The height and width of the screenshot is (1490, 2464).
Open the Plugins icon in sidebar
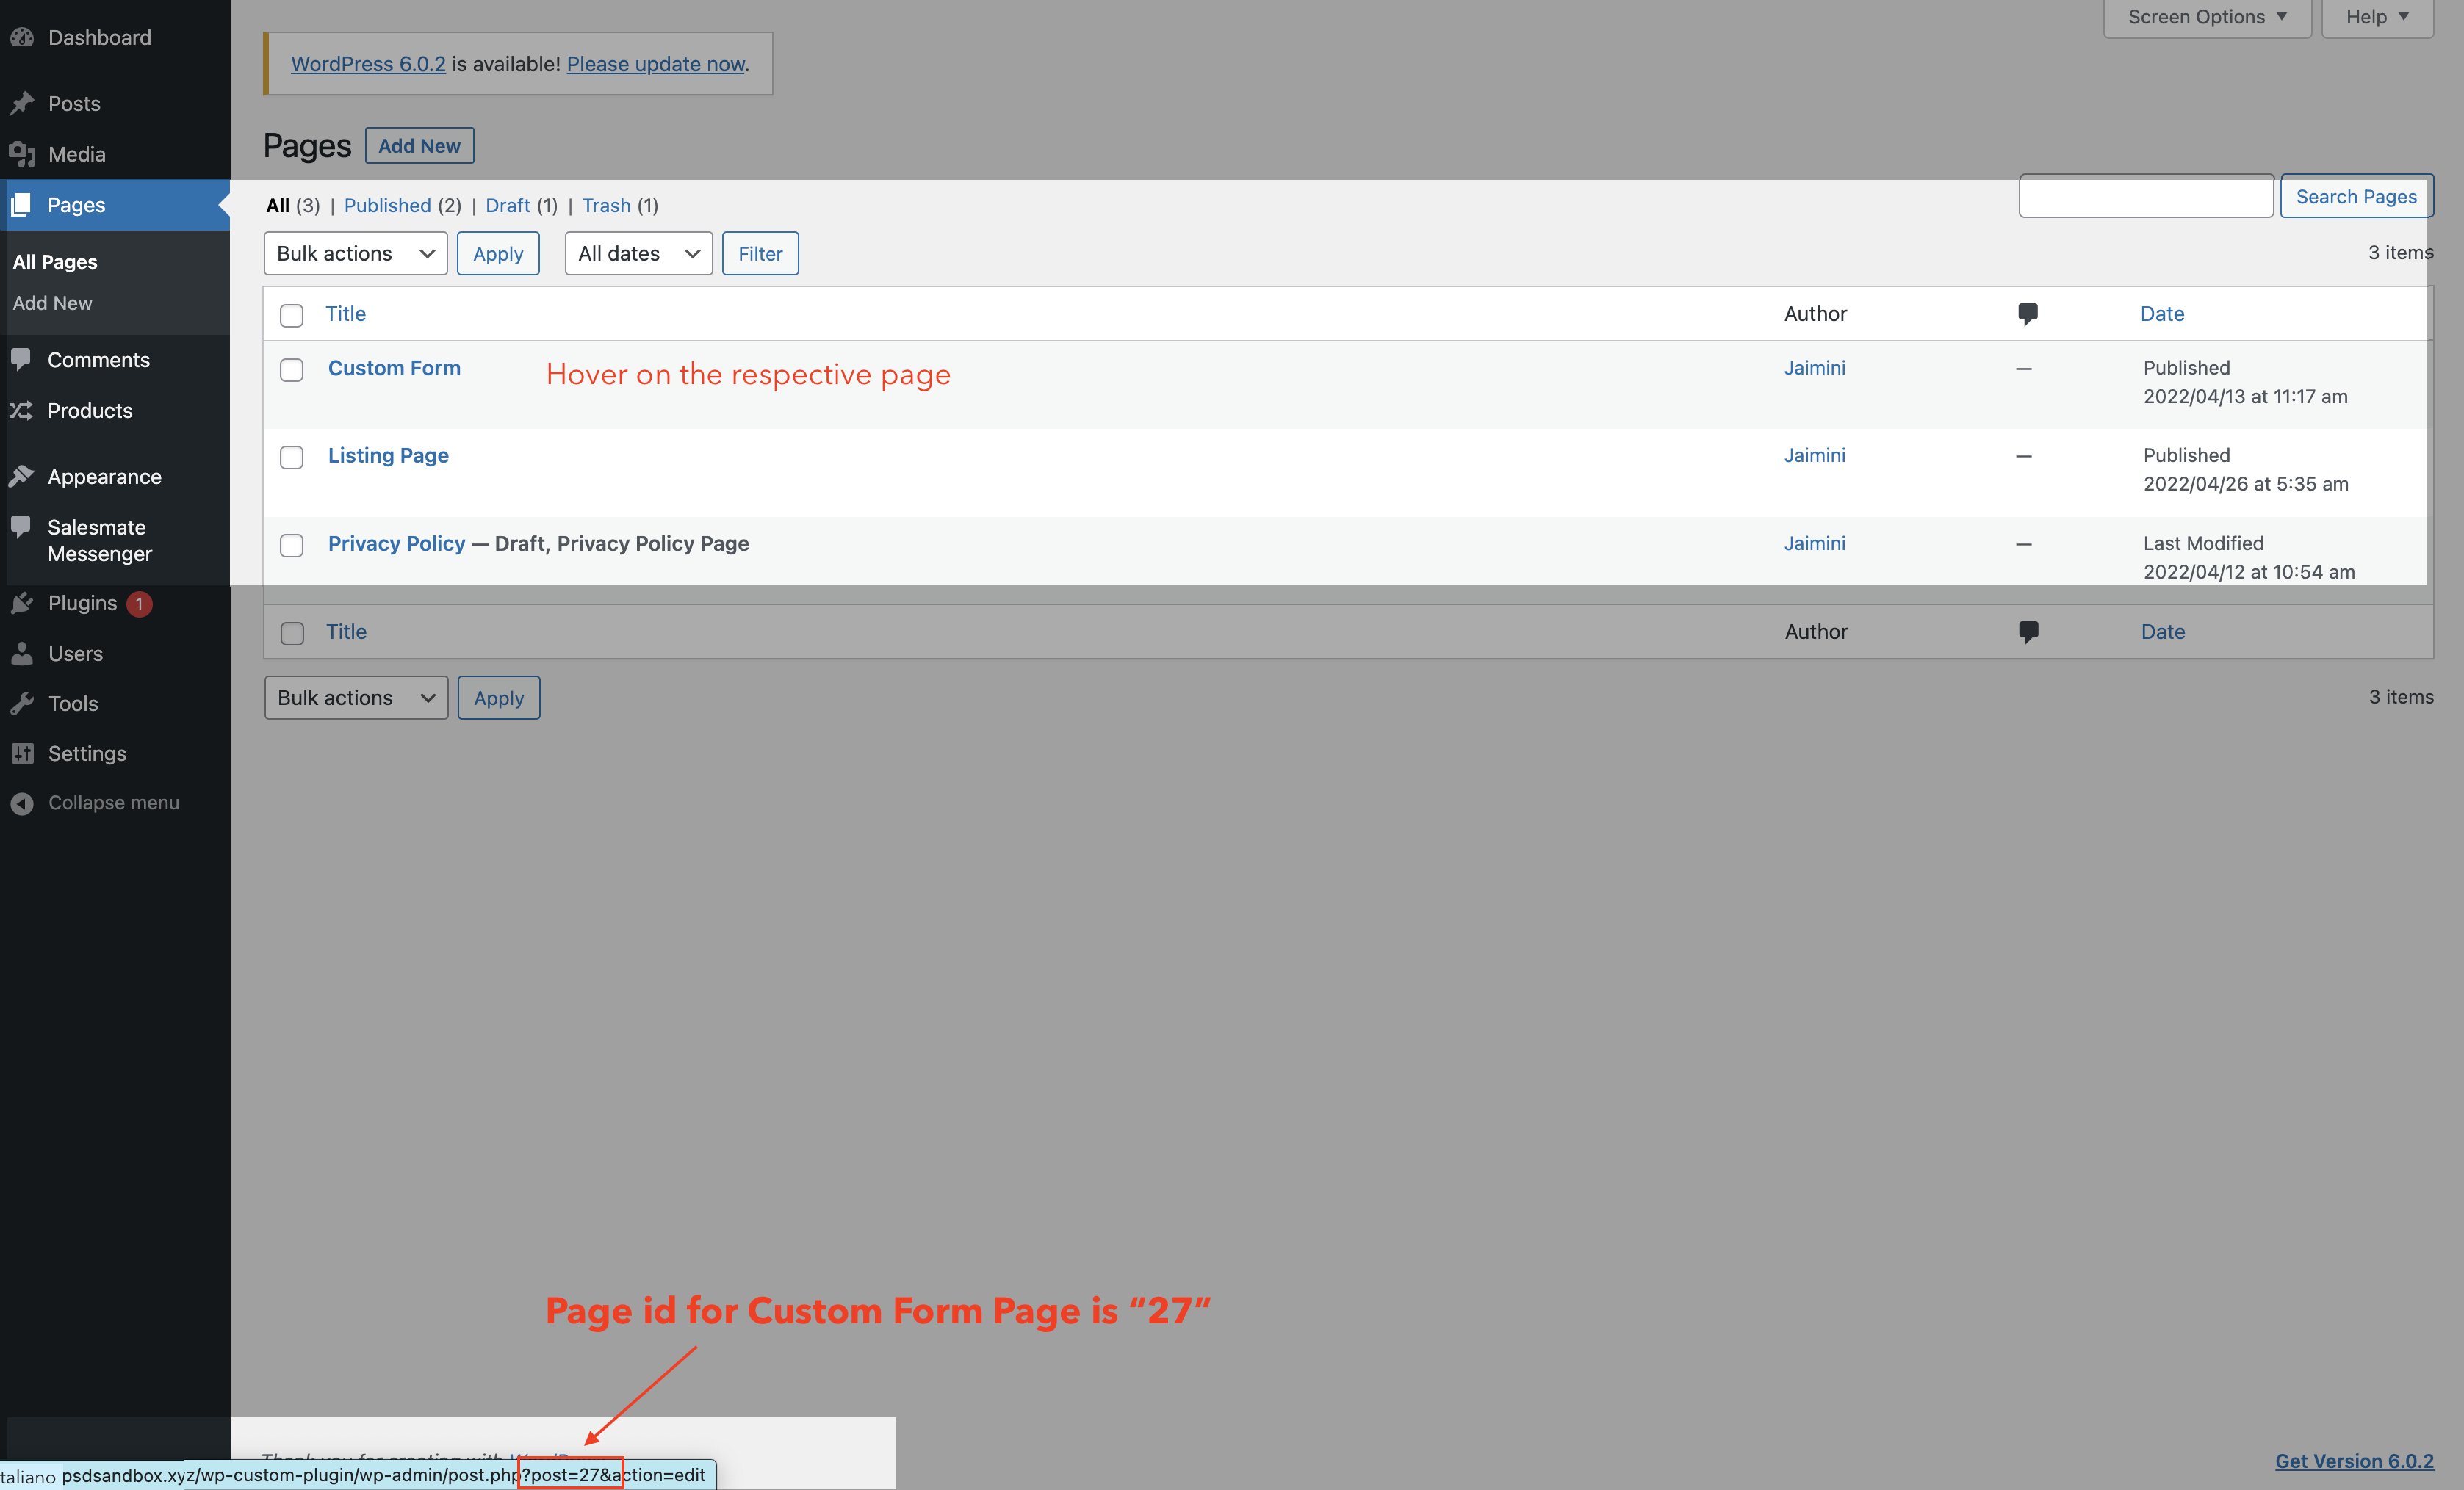click(23, 603)
